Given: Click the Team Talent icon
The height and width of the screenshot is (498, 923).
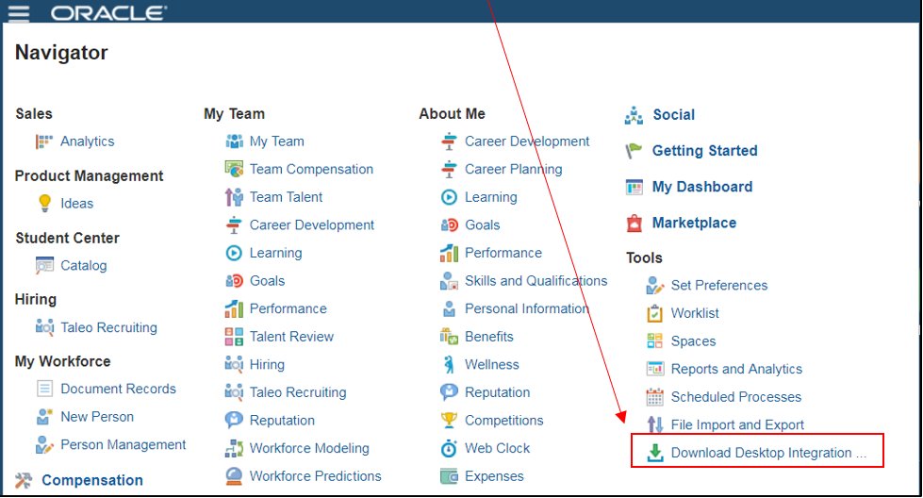Looking at the screenshot, I should tap(234, 196).
